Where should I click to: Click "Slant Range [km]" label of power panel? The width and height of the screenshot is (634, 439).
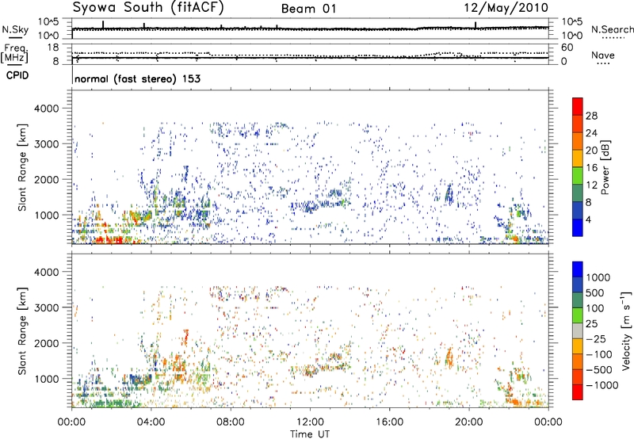tap(23, 167)
